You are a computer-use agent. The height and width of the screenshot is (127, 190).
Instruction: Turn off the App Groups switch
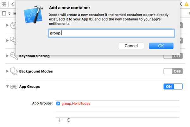173,86
